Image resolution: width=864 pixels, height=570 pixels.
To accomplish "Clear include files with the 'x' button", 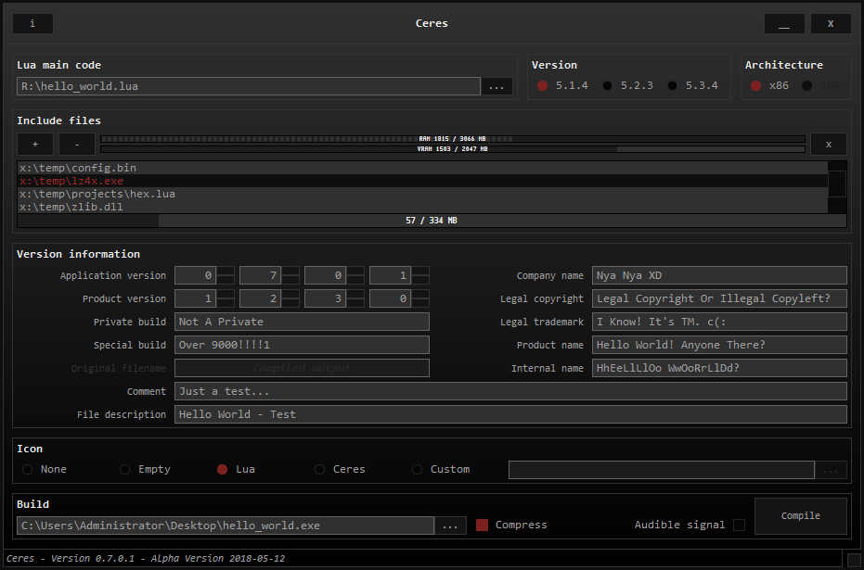I will pos(829,144).
